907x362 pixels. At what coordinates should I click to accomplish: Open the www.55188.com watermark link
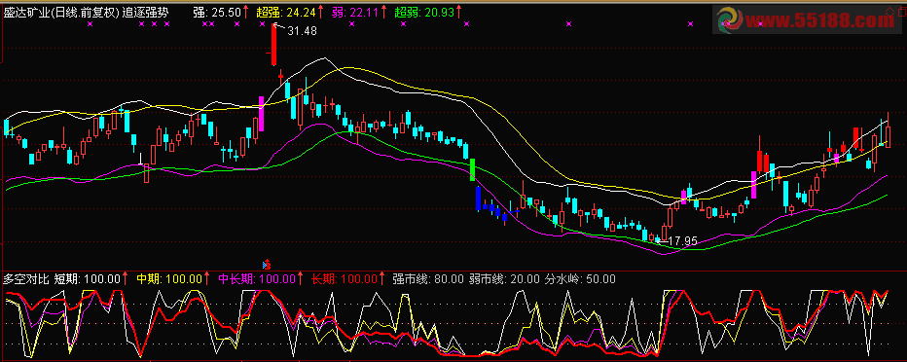pyautogui.click(x=819, y=20)
